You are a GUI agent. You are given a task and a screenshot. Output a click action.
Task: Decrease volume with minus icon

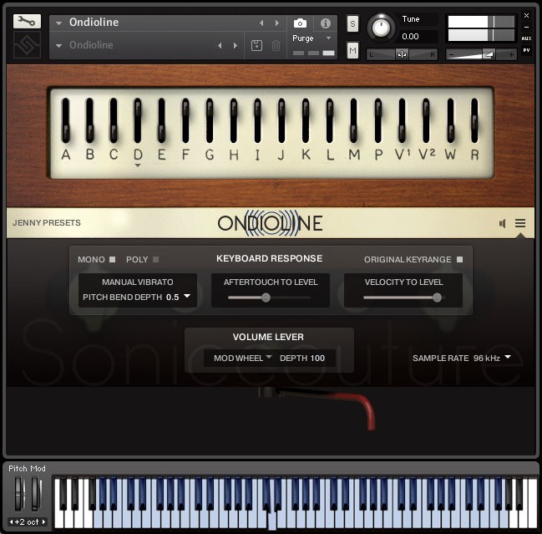451,54
